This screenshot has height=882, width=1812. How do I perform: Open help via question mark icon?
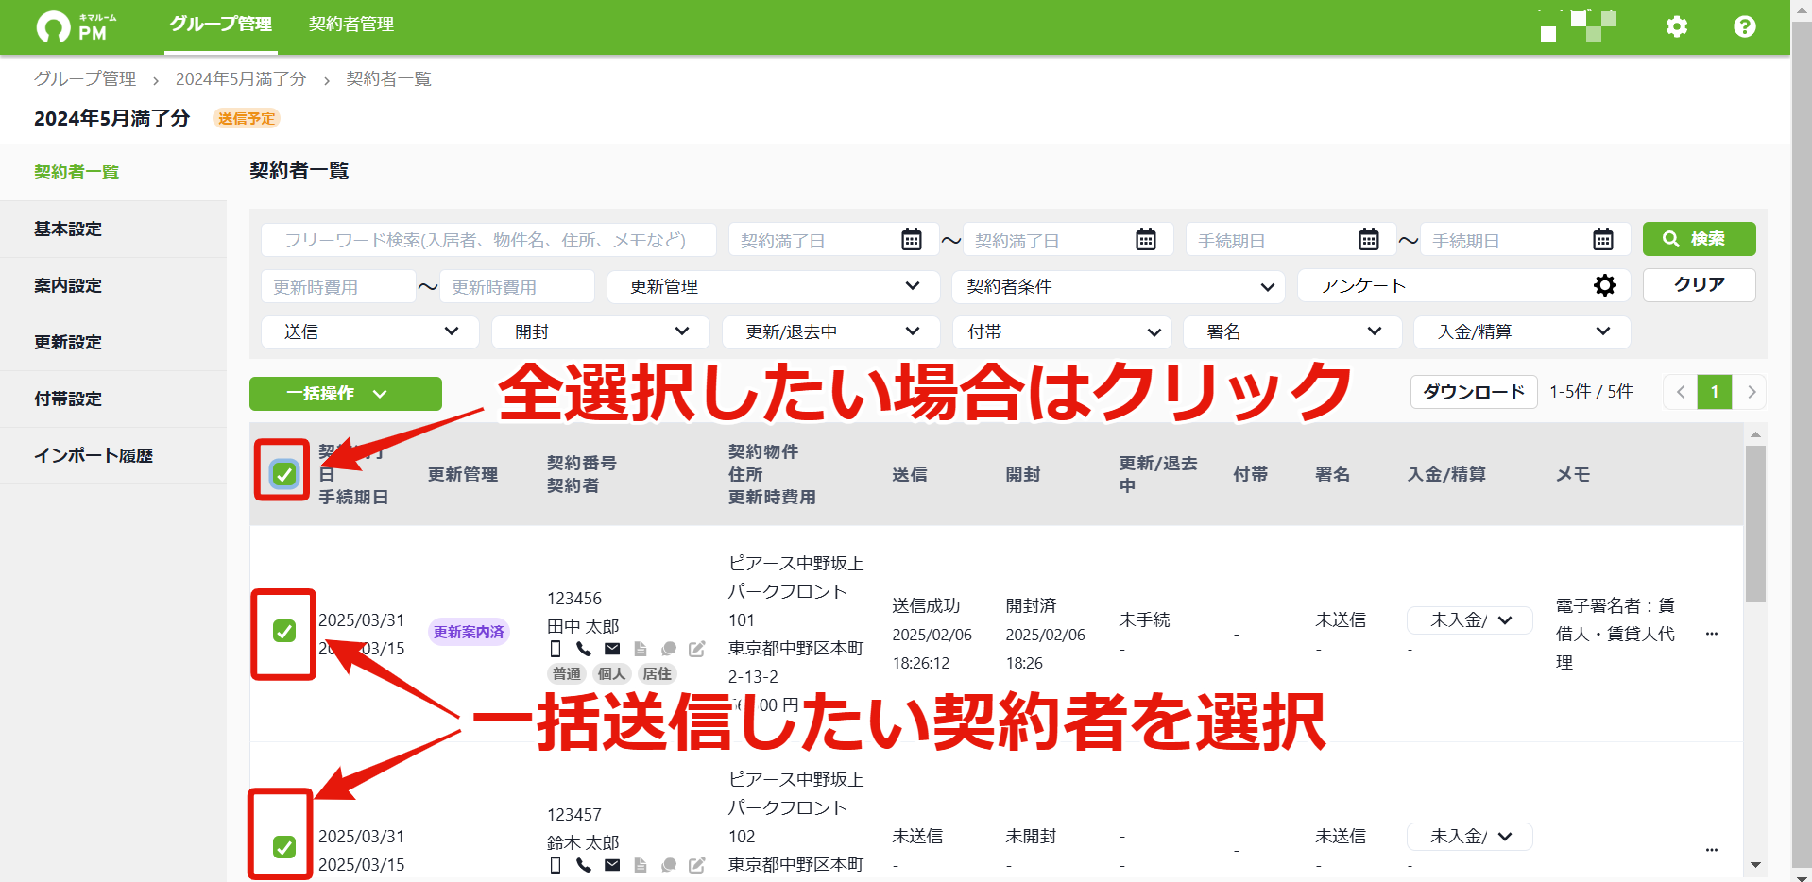(1745, 26)
